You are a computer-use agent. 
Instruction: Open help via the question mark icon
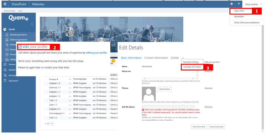[239, 4]
